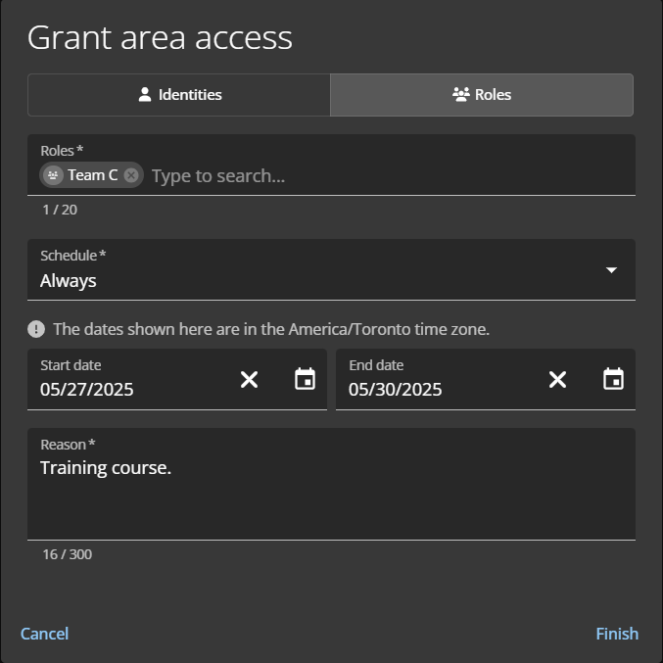
Task: Clear the Start date value
Action: (250, 379)
